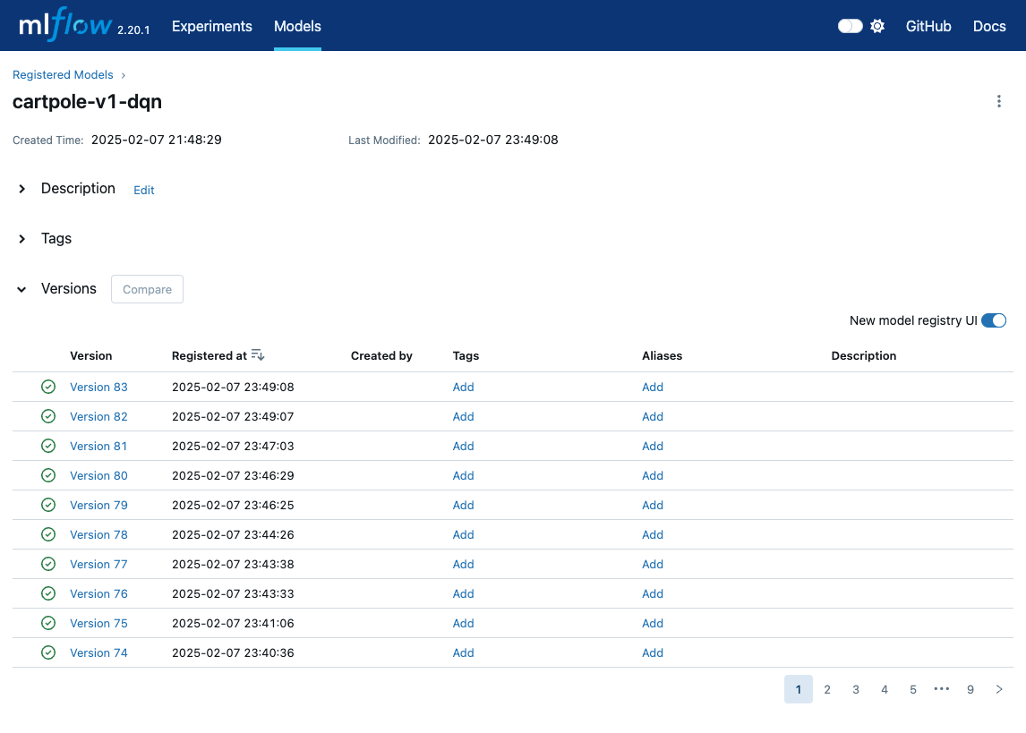Click the Registered at sort icon
Viewport: 1026px width, 733px height.
click(x=258, y=355)
